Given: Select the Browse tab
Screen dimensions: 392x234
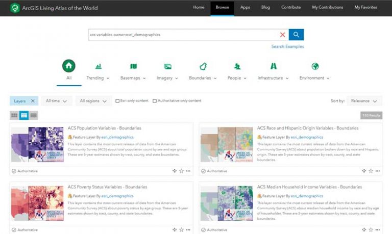Looking at the screenshot, I should click(x=222, y=8).
